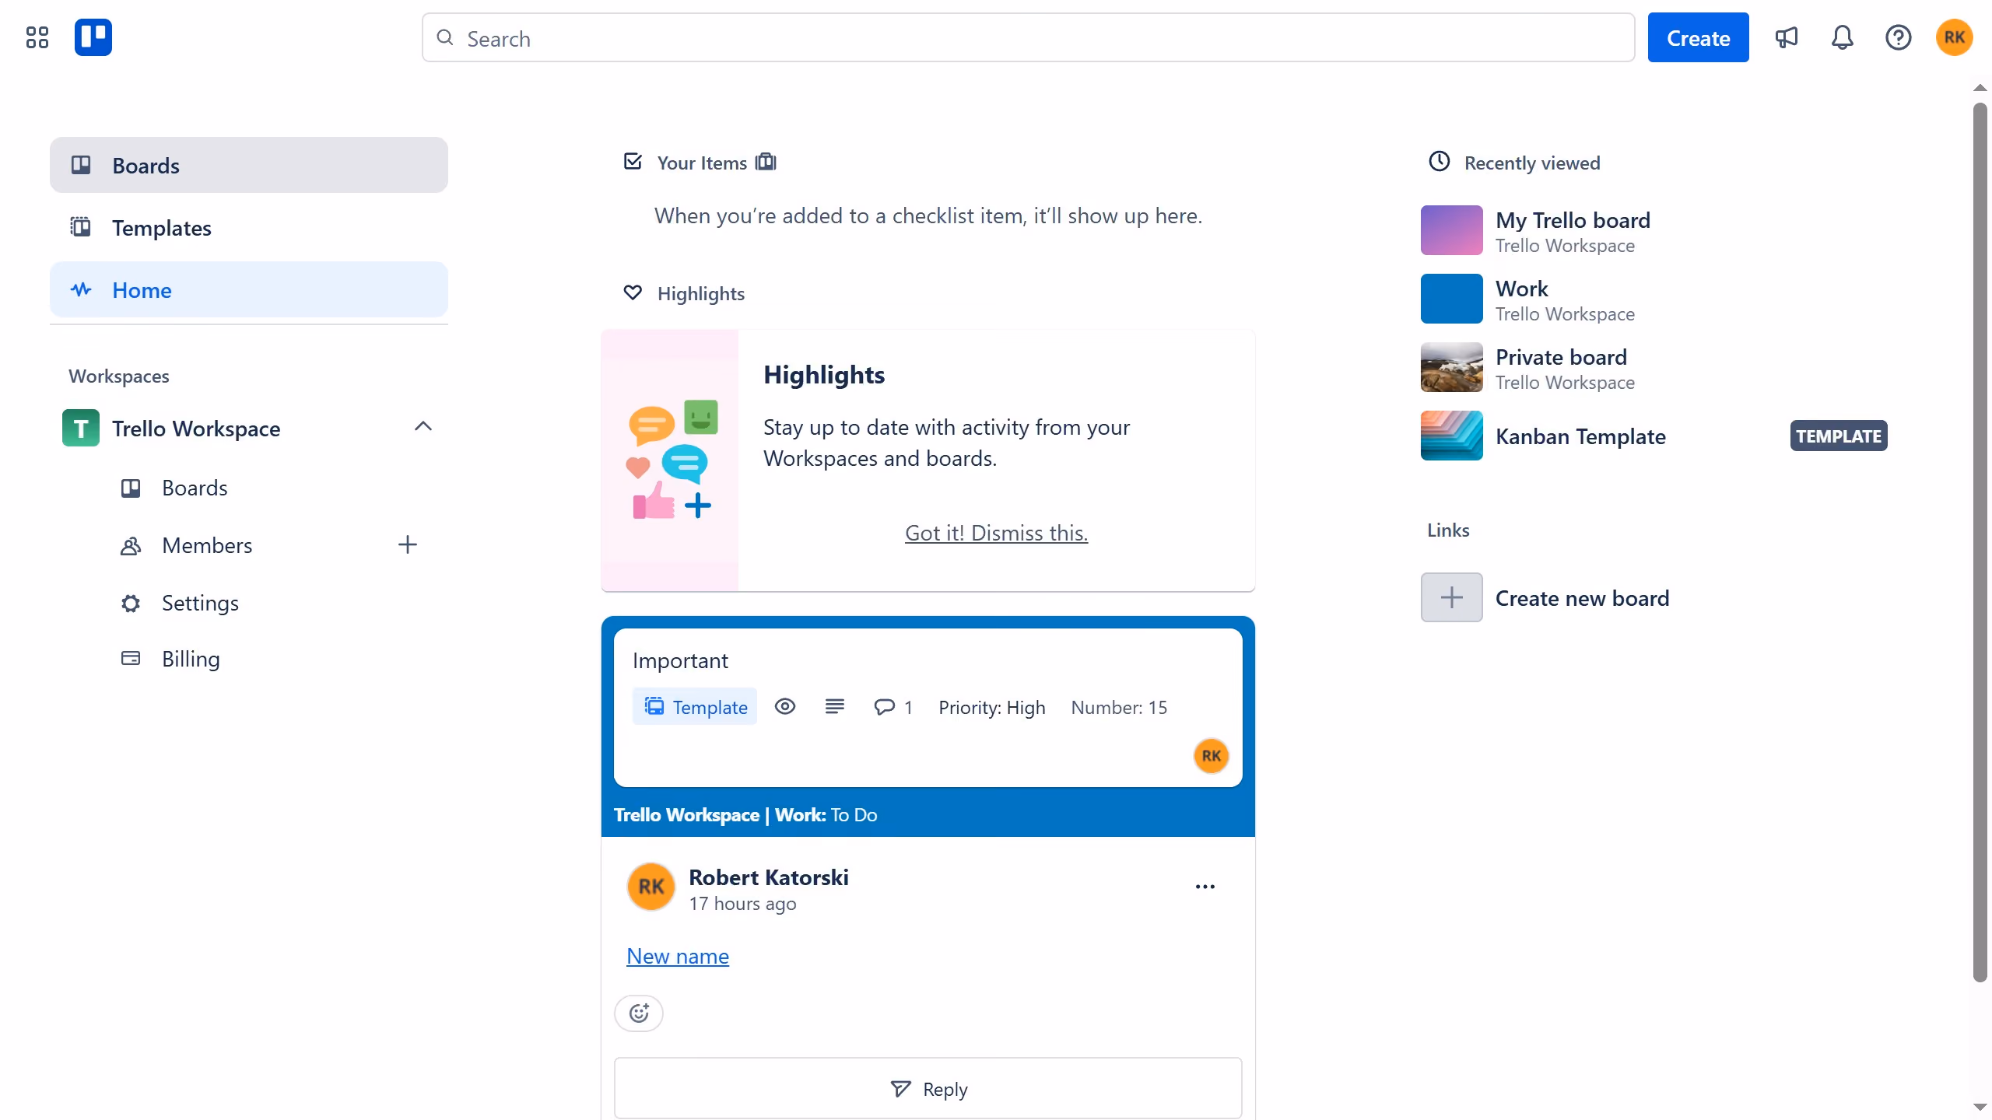Add a reaction with the emoji icon

(639, 1013)
